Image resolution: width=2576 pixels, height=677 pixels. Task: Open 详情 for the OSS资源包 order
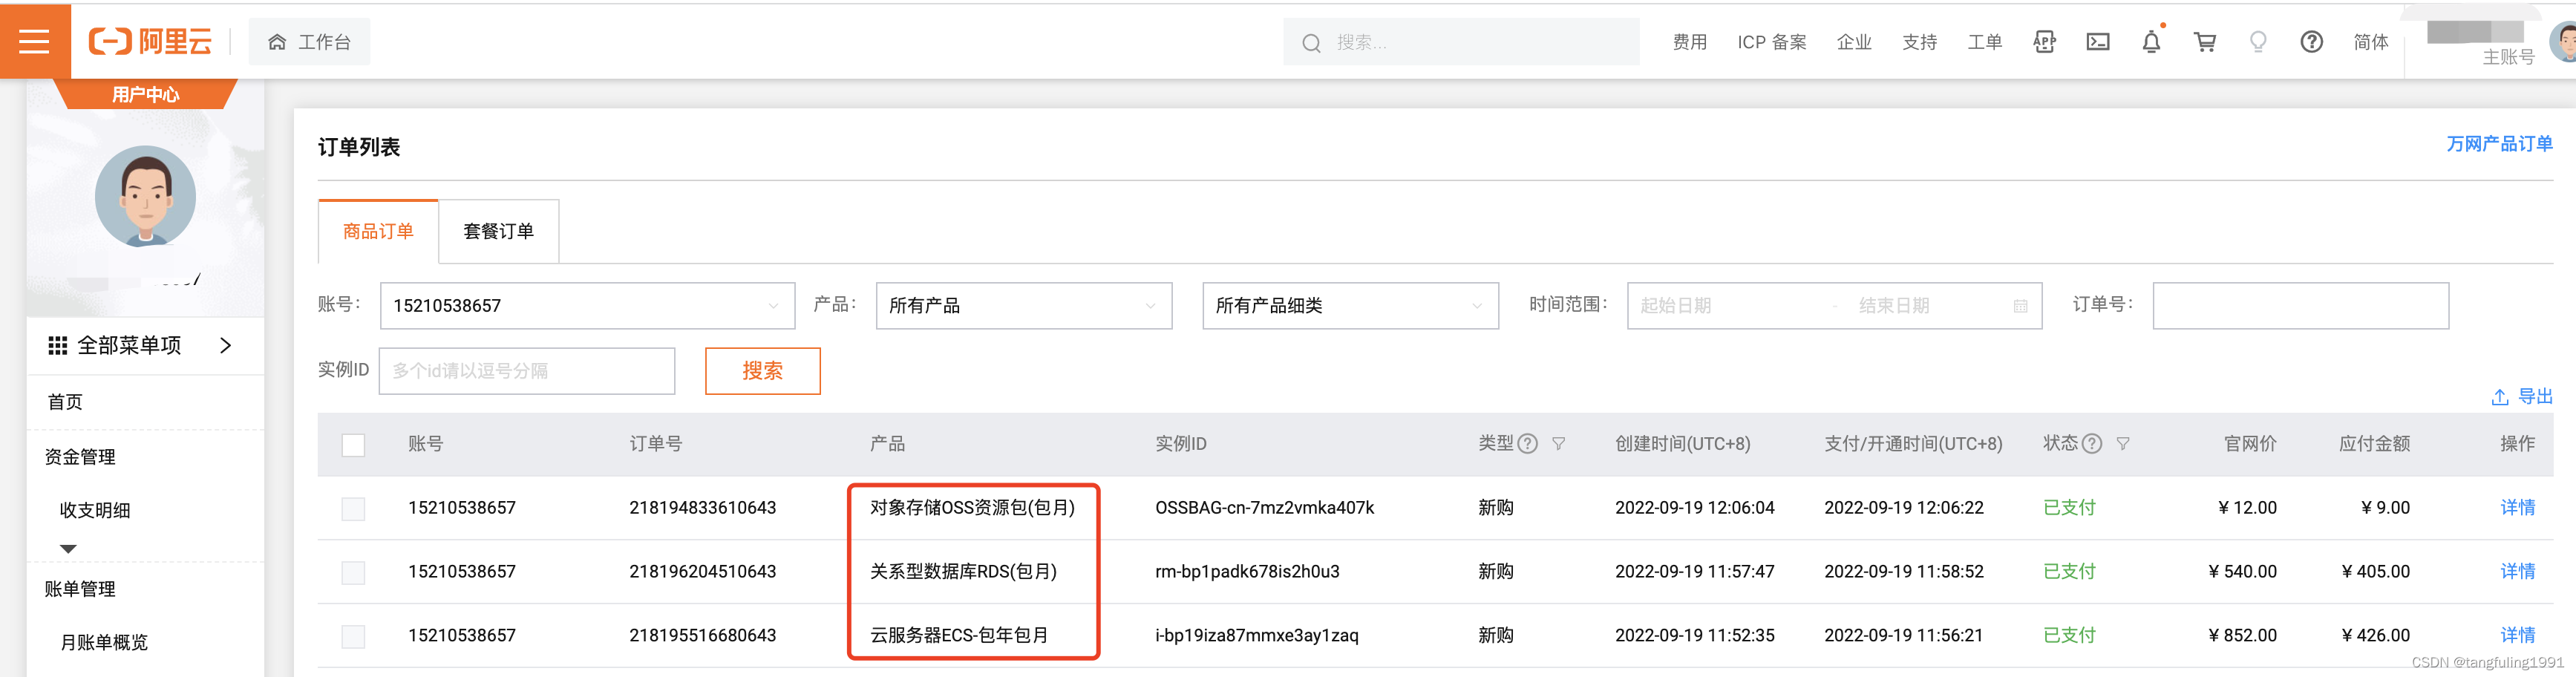(x=2517, y=507)
